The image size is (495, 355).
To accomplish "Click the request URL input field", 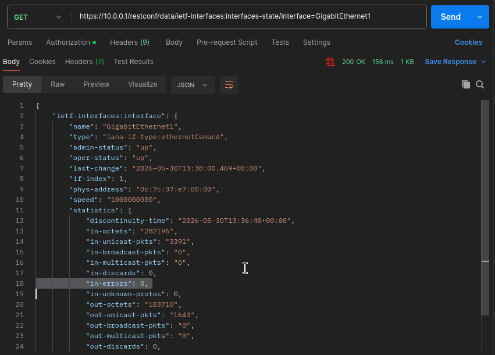I will [x=250, y=16].
